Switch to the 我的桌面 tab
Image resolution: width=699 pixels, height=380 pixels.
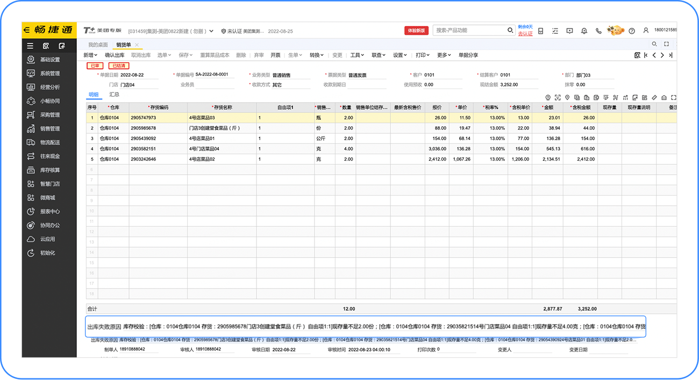98,45
